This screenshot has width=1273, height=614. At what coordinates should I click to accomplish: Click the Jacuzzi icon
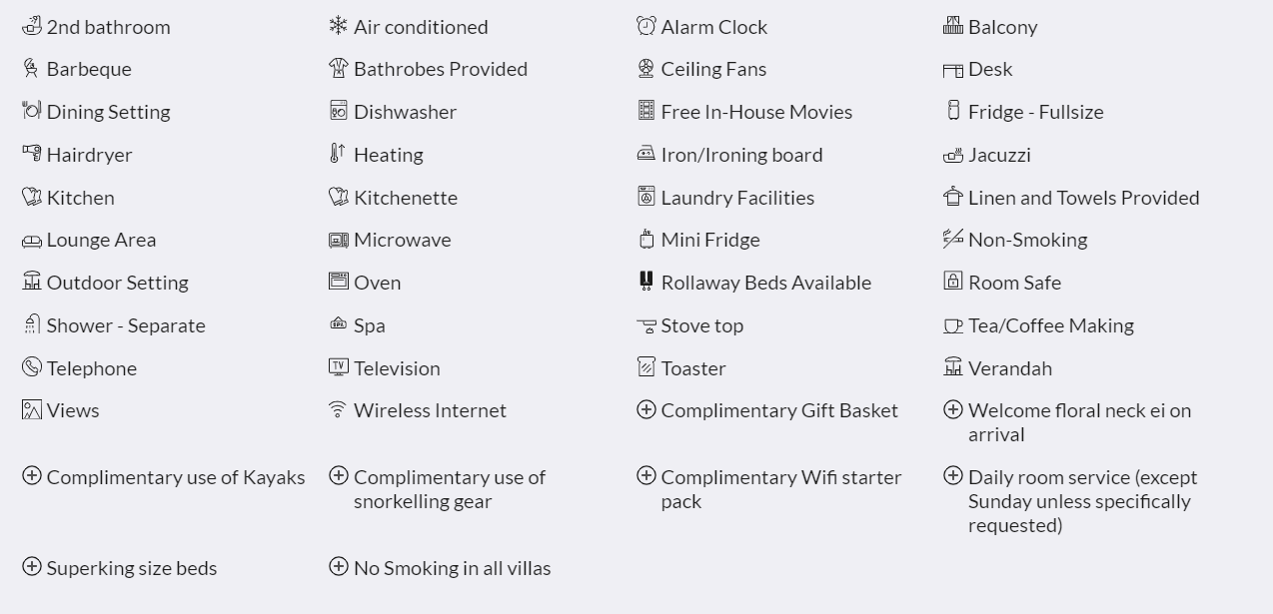click(x=953, y=154)
